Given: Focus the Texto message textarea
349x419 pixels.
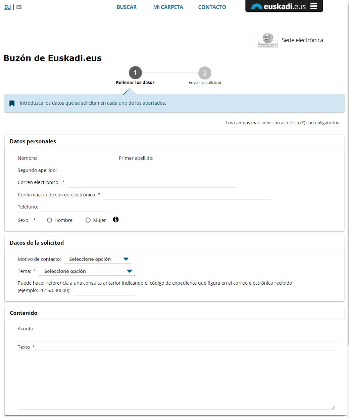Looking at the screenshot, I should coord(176,380).
